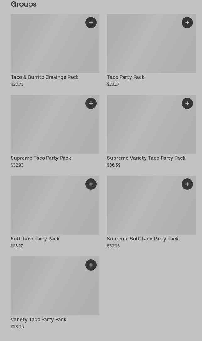Click the Groups section heading

pyautogui.click(x=24, y=4)
